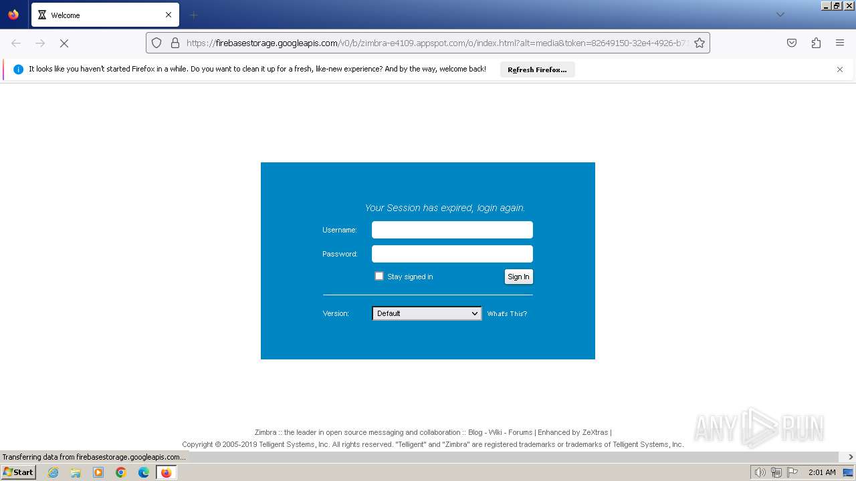Open the Firefox application menu
This screenshot has width=856, height=481.
click(840, 43)
